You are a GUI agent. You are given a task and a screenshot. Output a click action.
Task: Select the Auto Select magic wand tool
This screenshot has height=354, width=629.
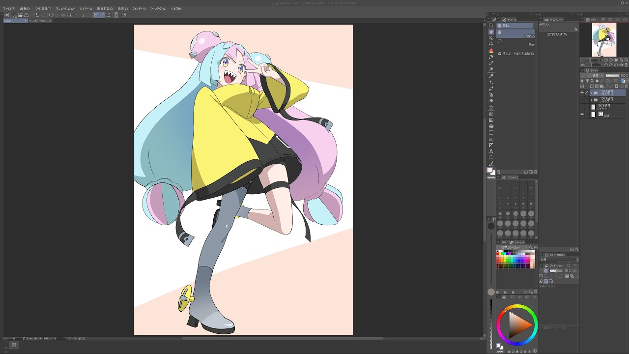(491, 69)
